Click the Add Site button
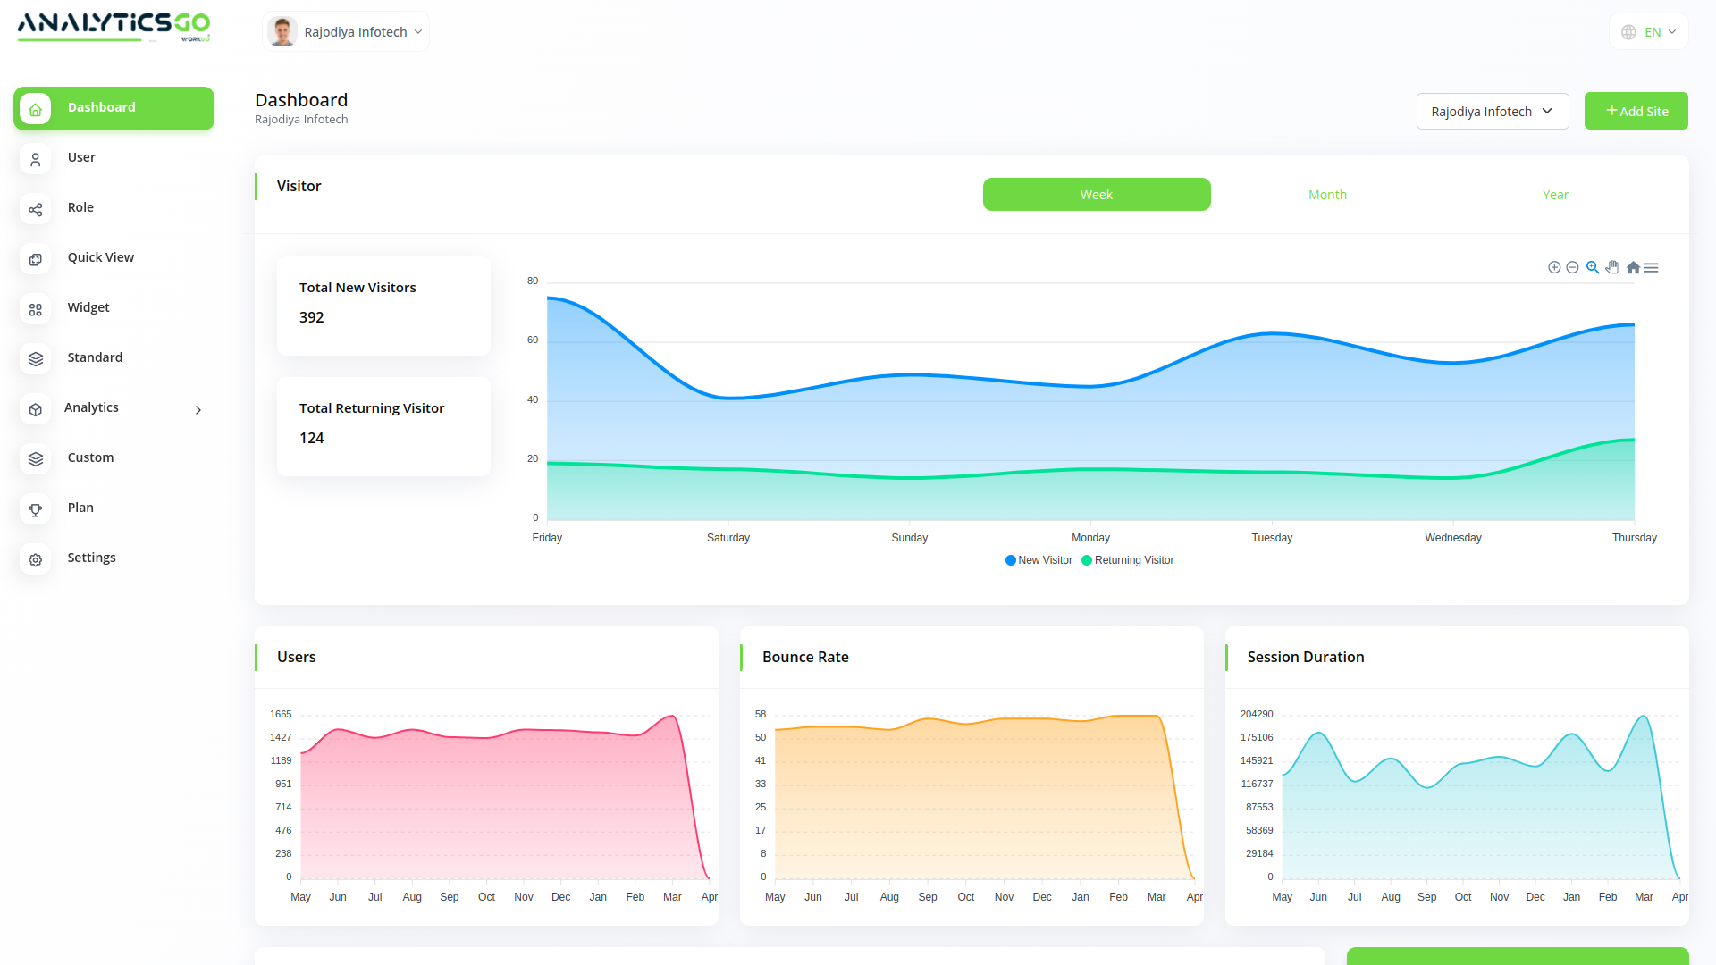This screenshot has width=1716, height=965. [1636, 112]
